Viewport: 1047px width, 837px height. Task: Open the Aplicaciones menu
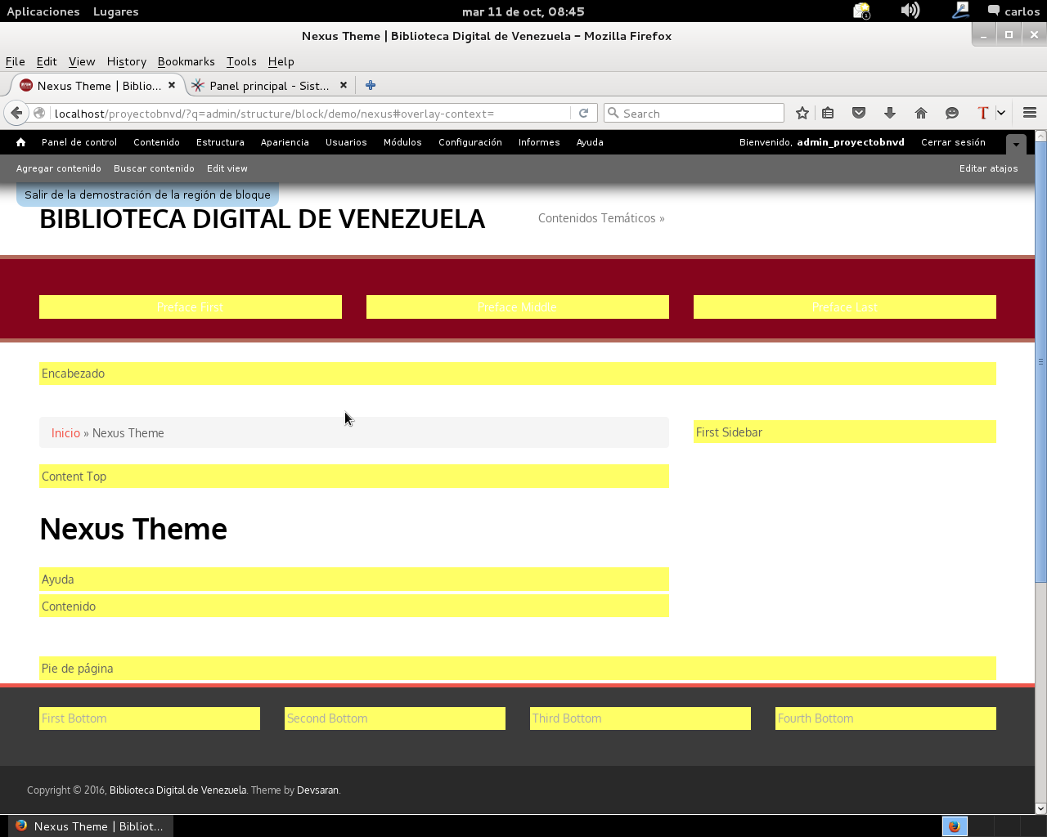(x=43, y=11)
